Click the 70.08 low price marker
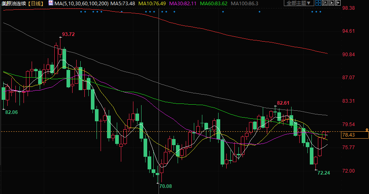369x194 pixels. [x=165, y=186]
